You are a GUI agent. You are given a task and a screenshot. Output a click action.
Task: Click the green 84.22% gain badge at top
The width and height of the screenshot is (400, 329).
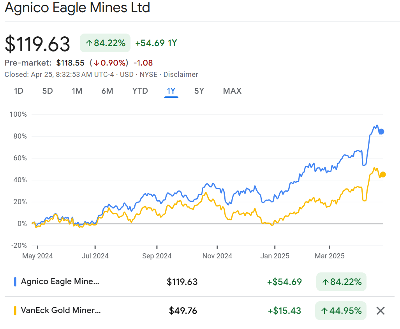coord(105,43)
